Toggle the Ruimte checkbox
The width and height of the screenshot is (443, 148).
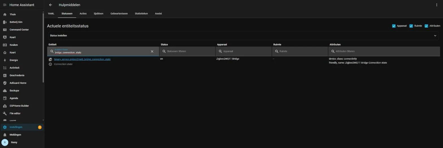tap(411, 26)
